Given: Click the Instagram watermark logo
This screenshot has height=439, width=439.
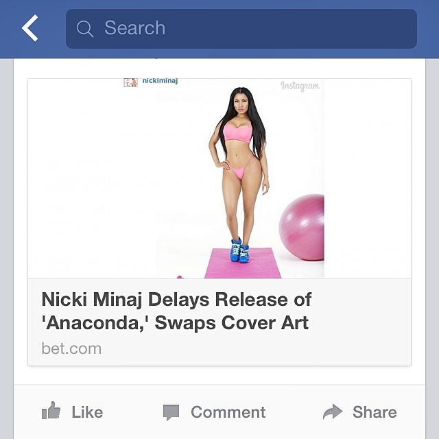Looking at the screenshot, I should (300, 86).
